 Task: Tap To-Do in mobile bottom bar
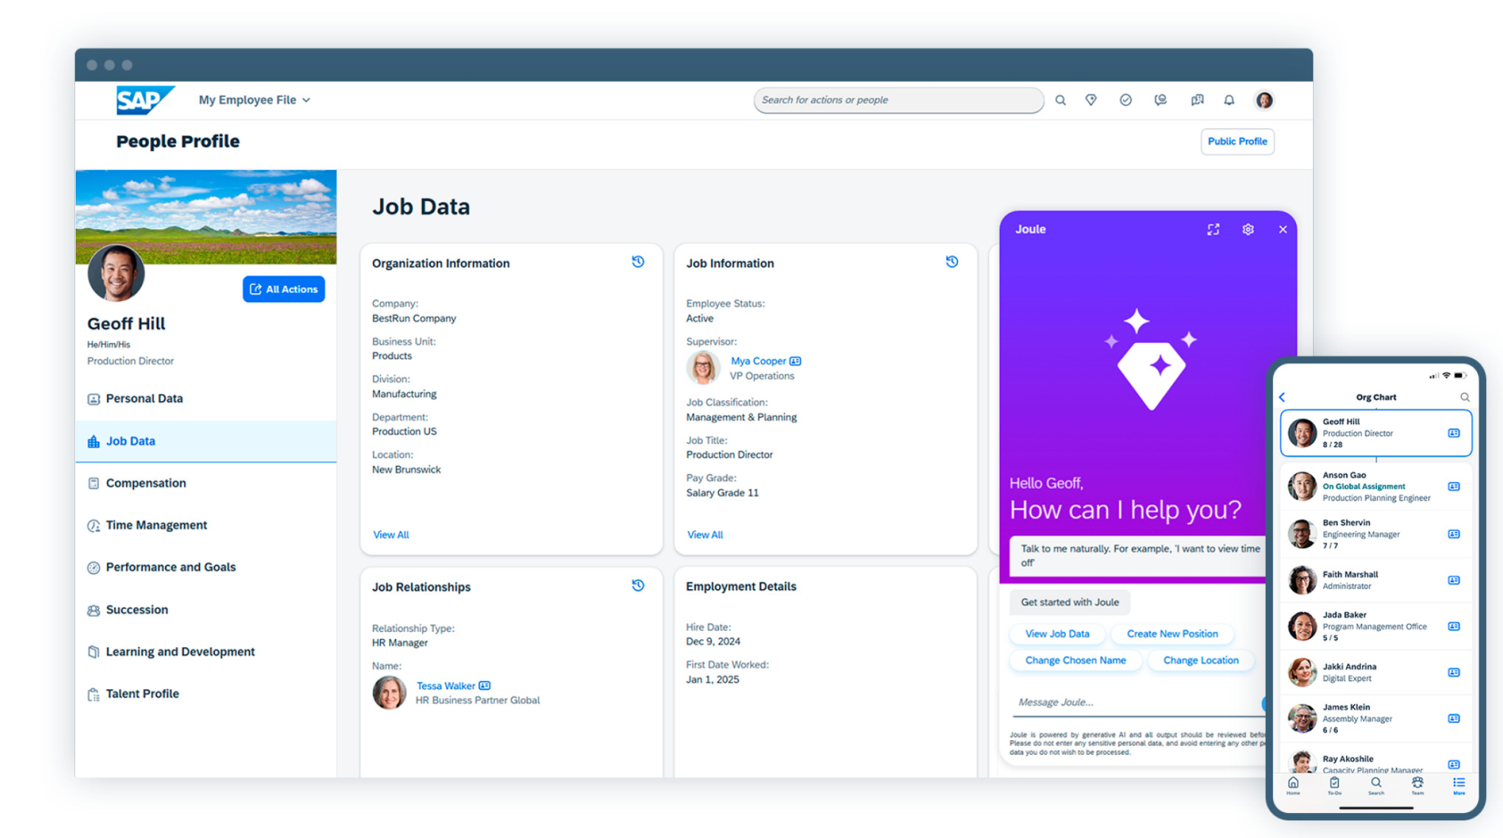pyautogui.click(x=1334, y=786)
